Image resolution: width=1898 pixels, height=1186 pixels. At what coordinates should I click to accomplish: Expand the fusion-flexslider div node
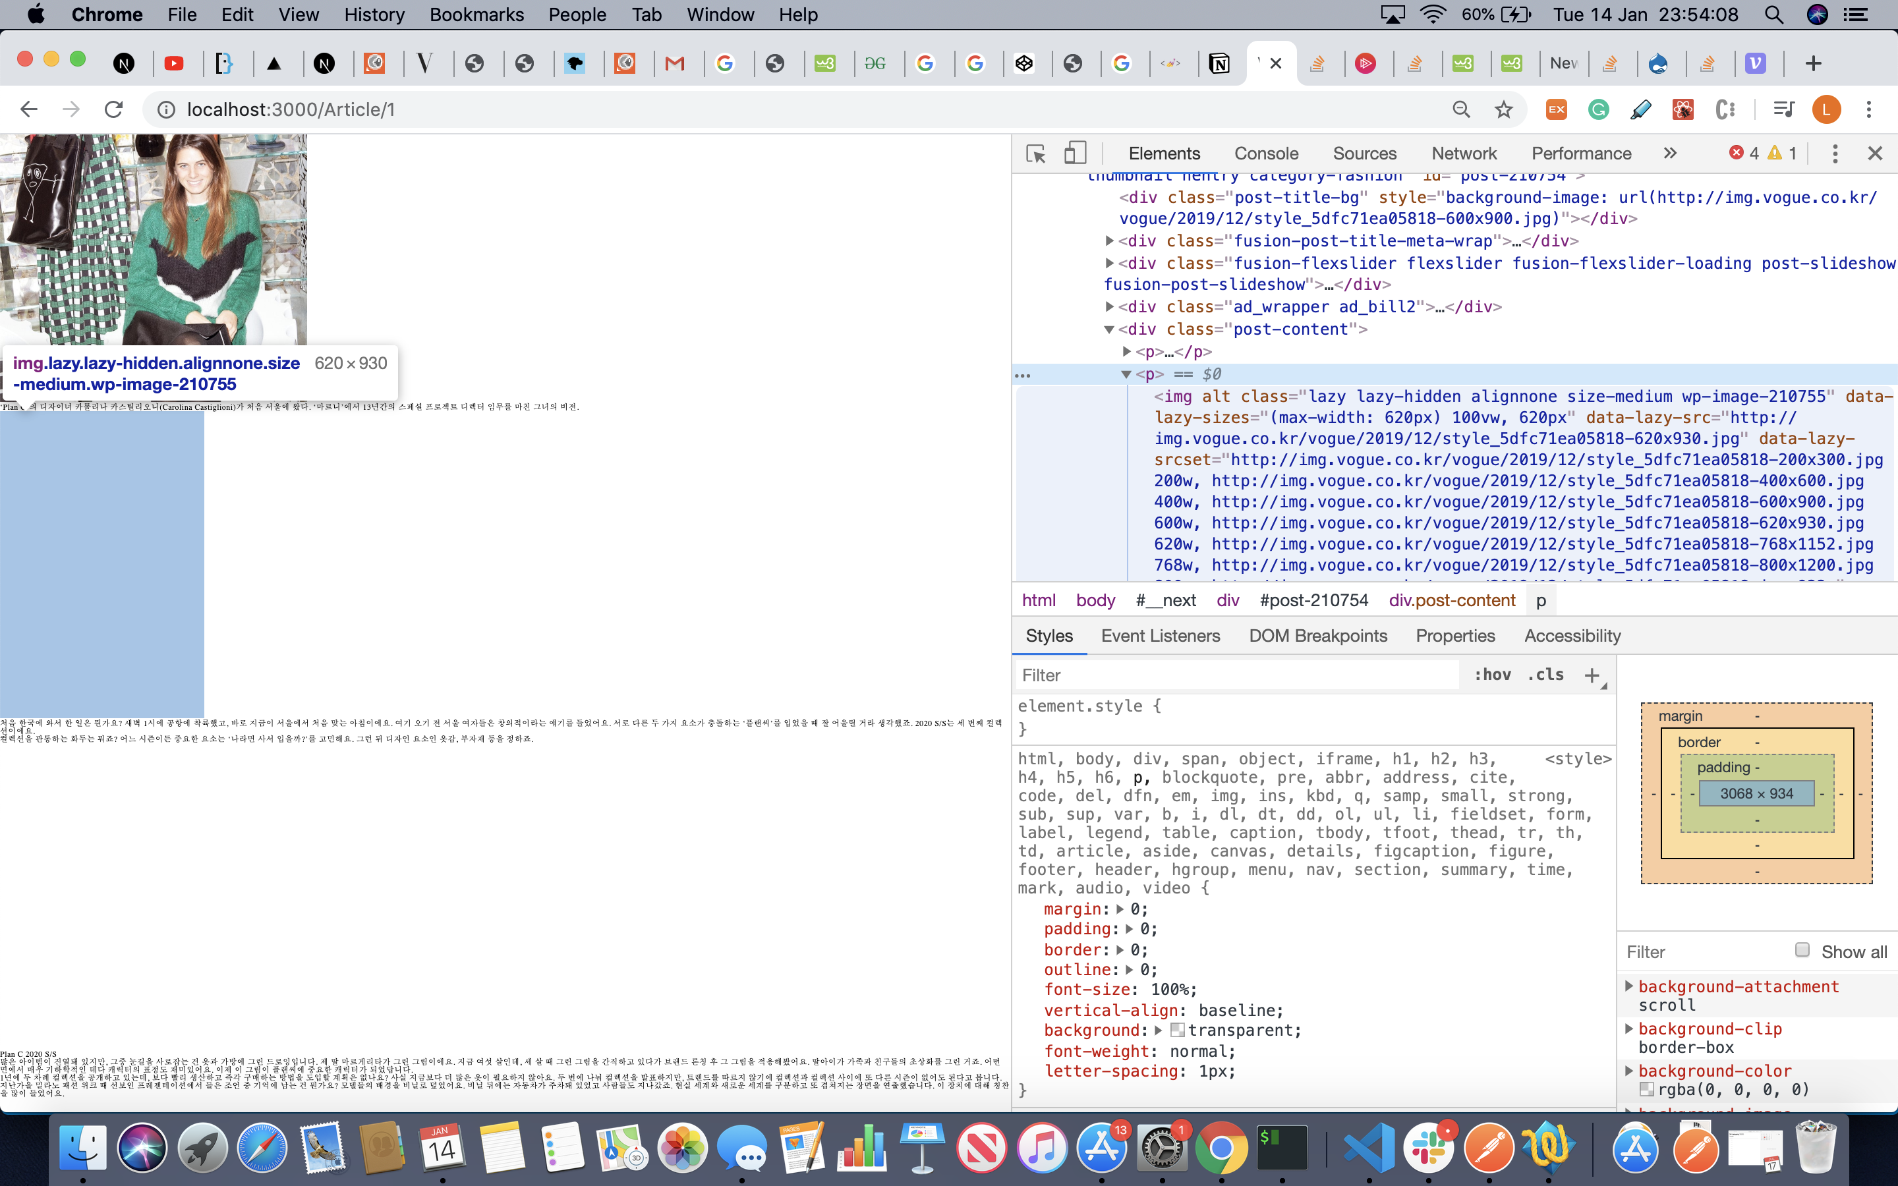coord(1109,263)
